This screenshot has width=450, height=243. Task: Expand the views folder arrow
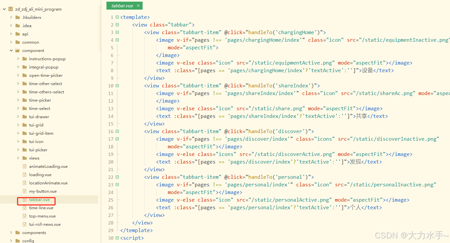click(18, 158)
